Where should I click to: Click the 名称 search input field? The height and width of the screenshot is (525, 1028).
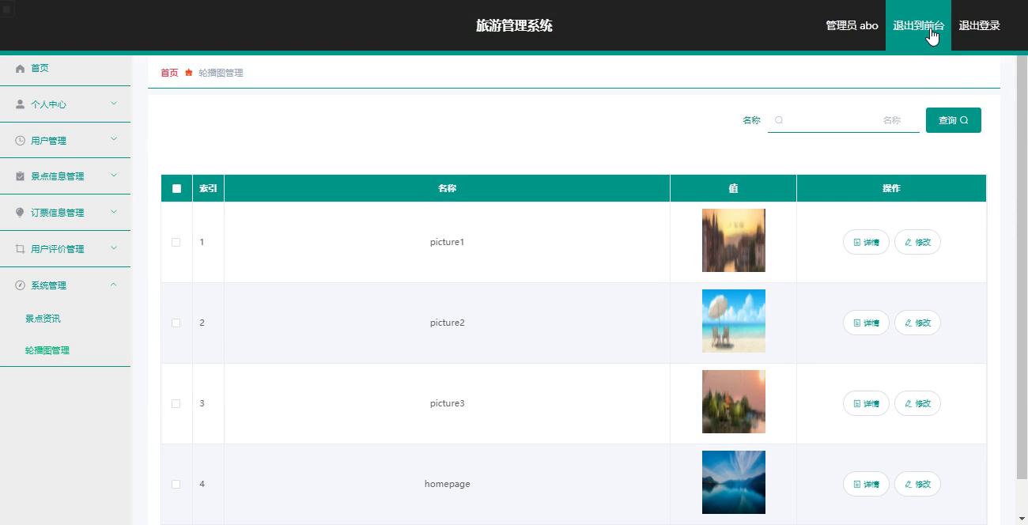pos(844,120)
